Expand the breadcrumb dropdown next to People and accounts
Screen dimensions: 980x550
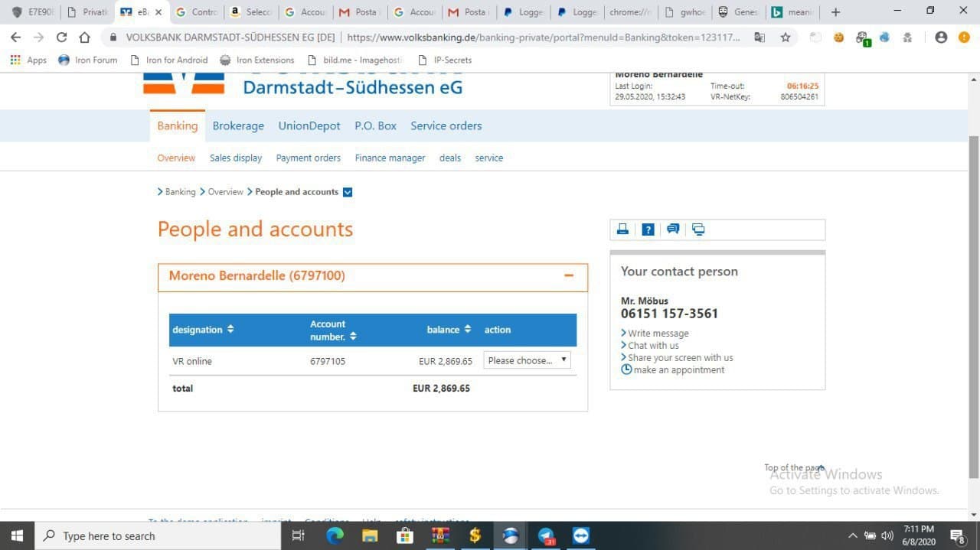pos(348,192)
